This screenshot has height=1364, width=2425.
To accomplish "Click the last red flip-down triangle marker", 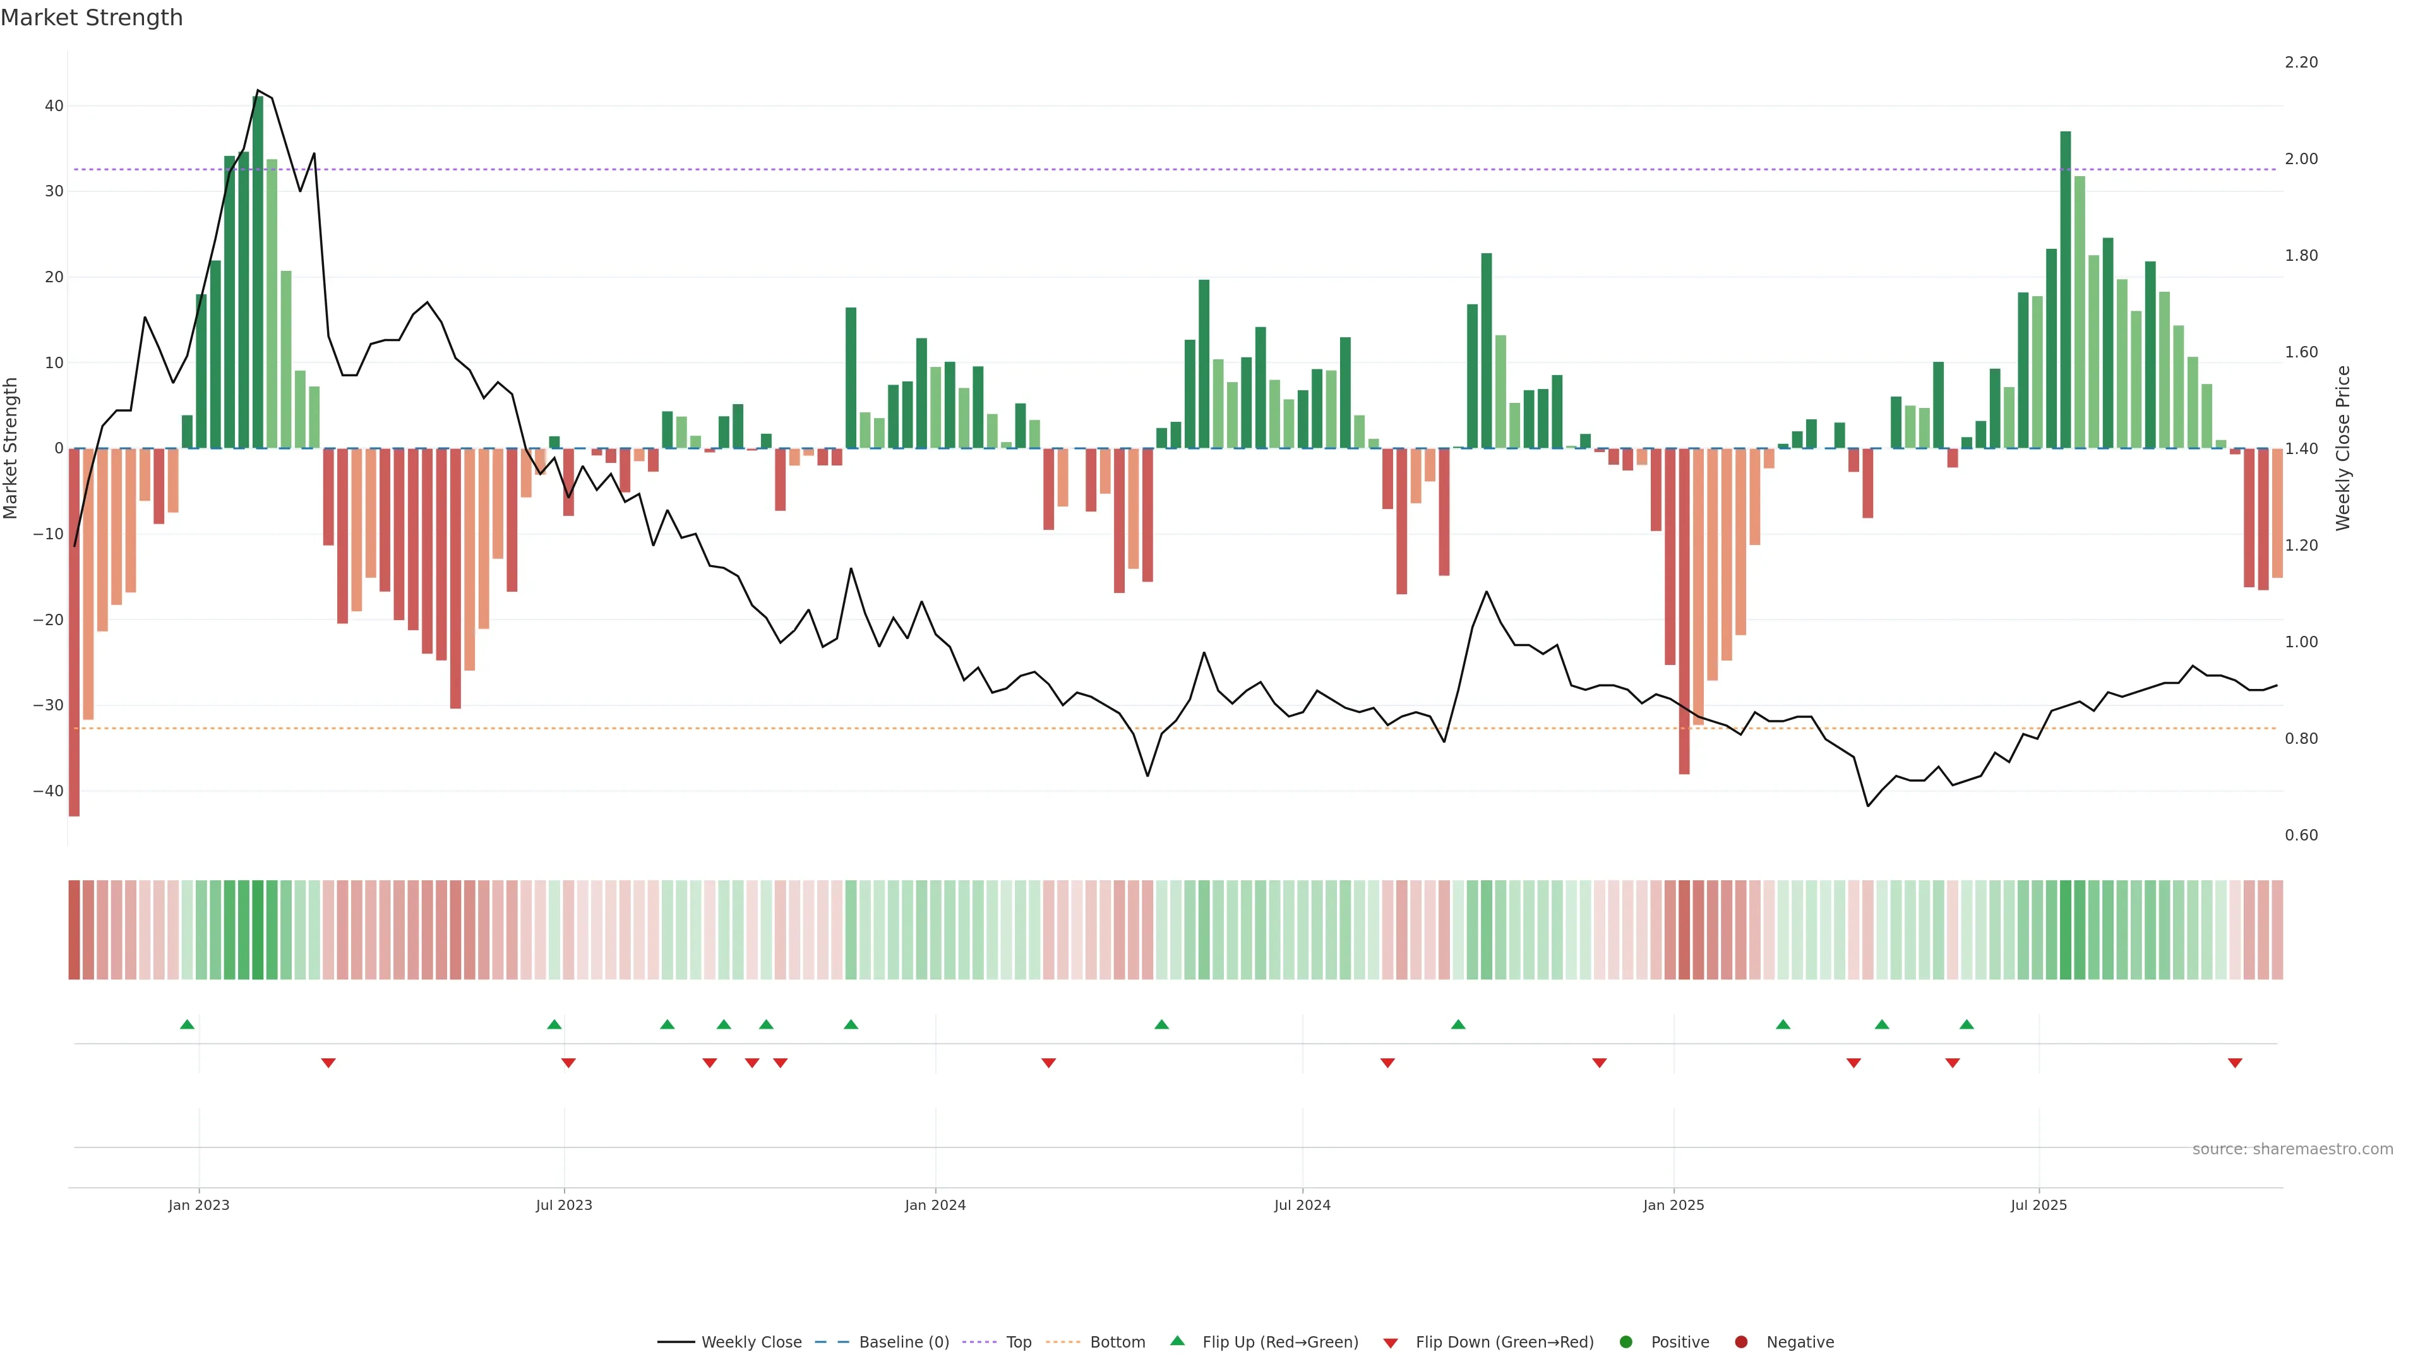I will point(2235,1063).
